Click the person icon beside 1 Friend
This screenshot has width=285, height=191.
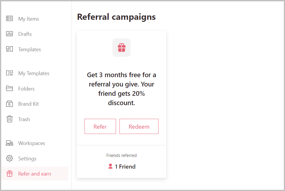[110, 167]
